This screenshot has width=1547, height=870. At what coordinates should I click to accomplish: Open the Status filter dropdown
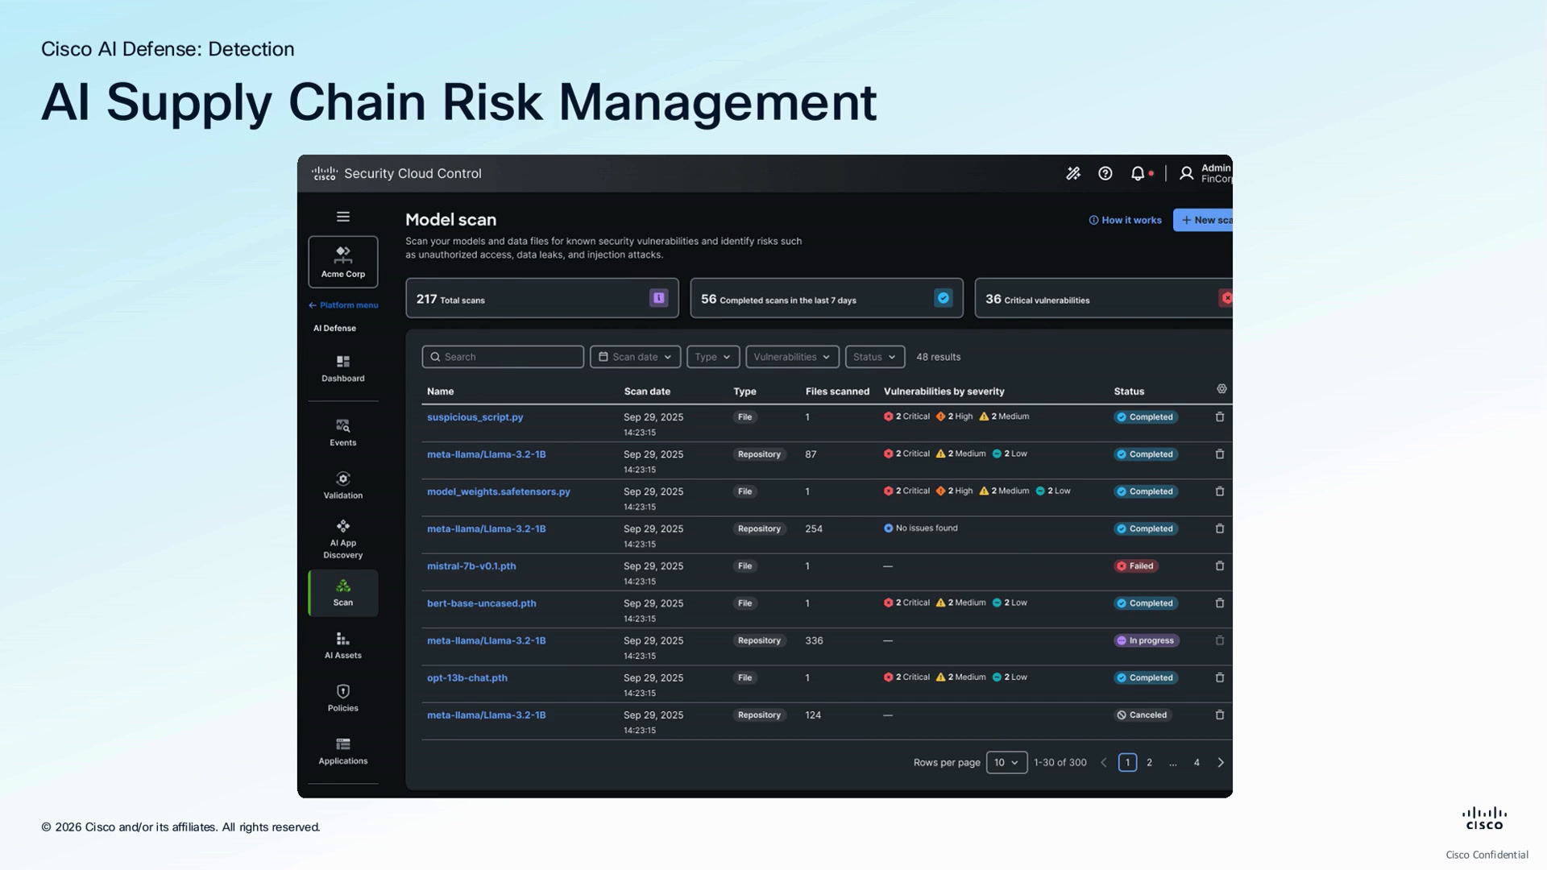(x=875, y=357)
